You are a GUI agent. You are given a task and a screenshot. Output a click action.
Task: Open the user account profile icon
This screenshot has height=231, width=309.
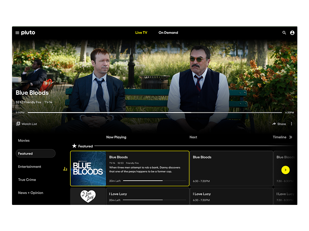click(x=292, y=33)
